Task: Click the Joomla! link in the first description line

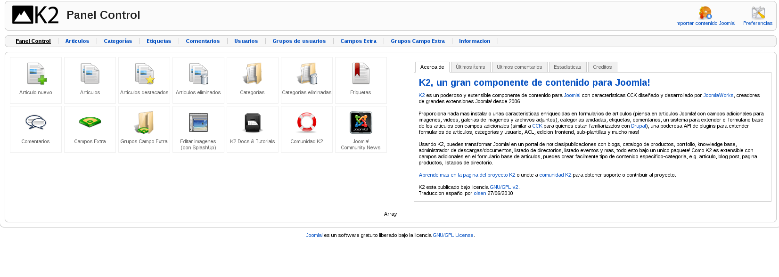Action: coord(572,96)
